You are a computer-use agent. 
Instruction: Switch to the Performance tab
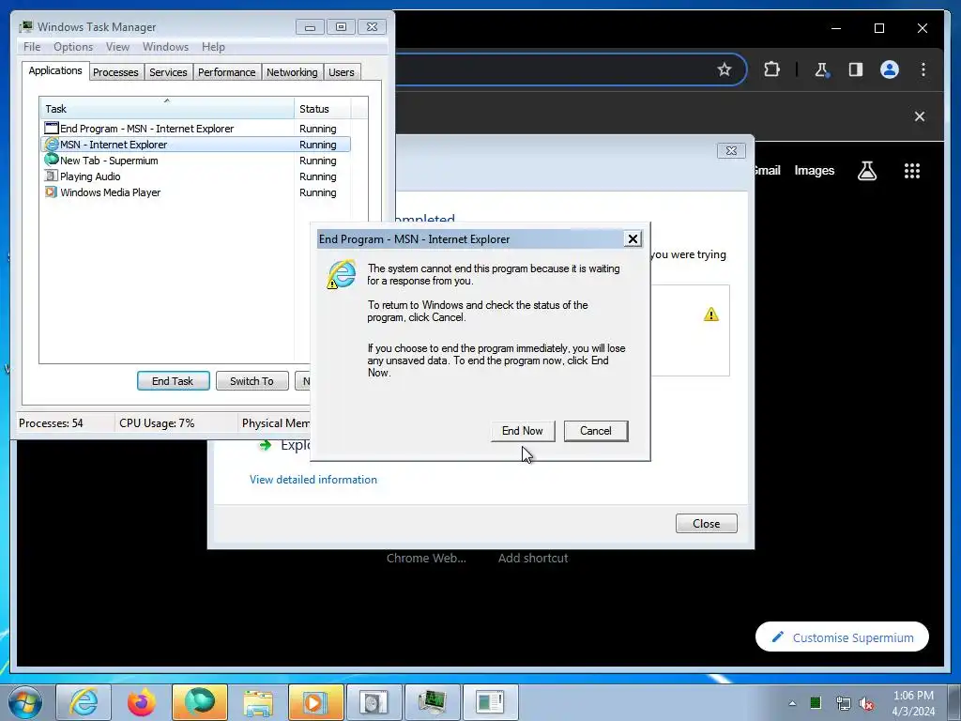[x=227, y=72]
